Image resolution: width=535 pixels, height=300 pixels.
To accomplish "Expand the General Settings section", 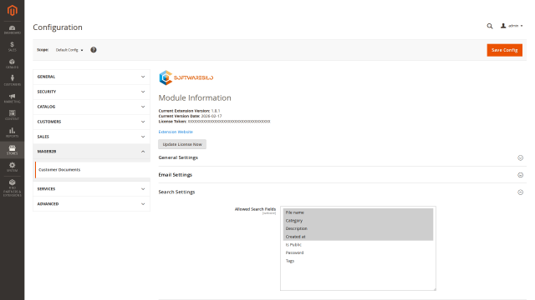I will (x=342, y=157).
